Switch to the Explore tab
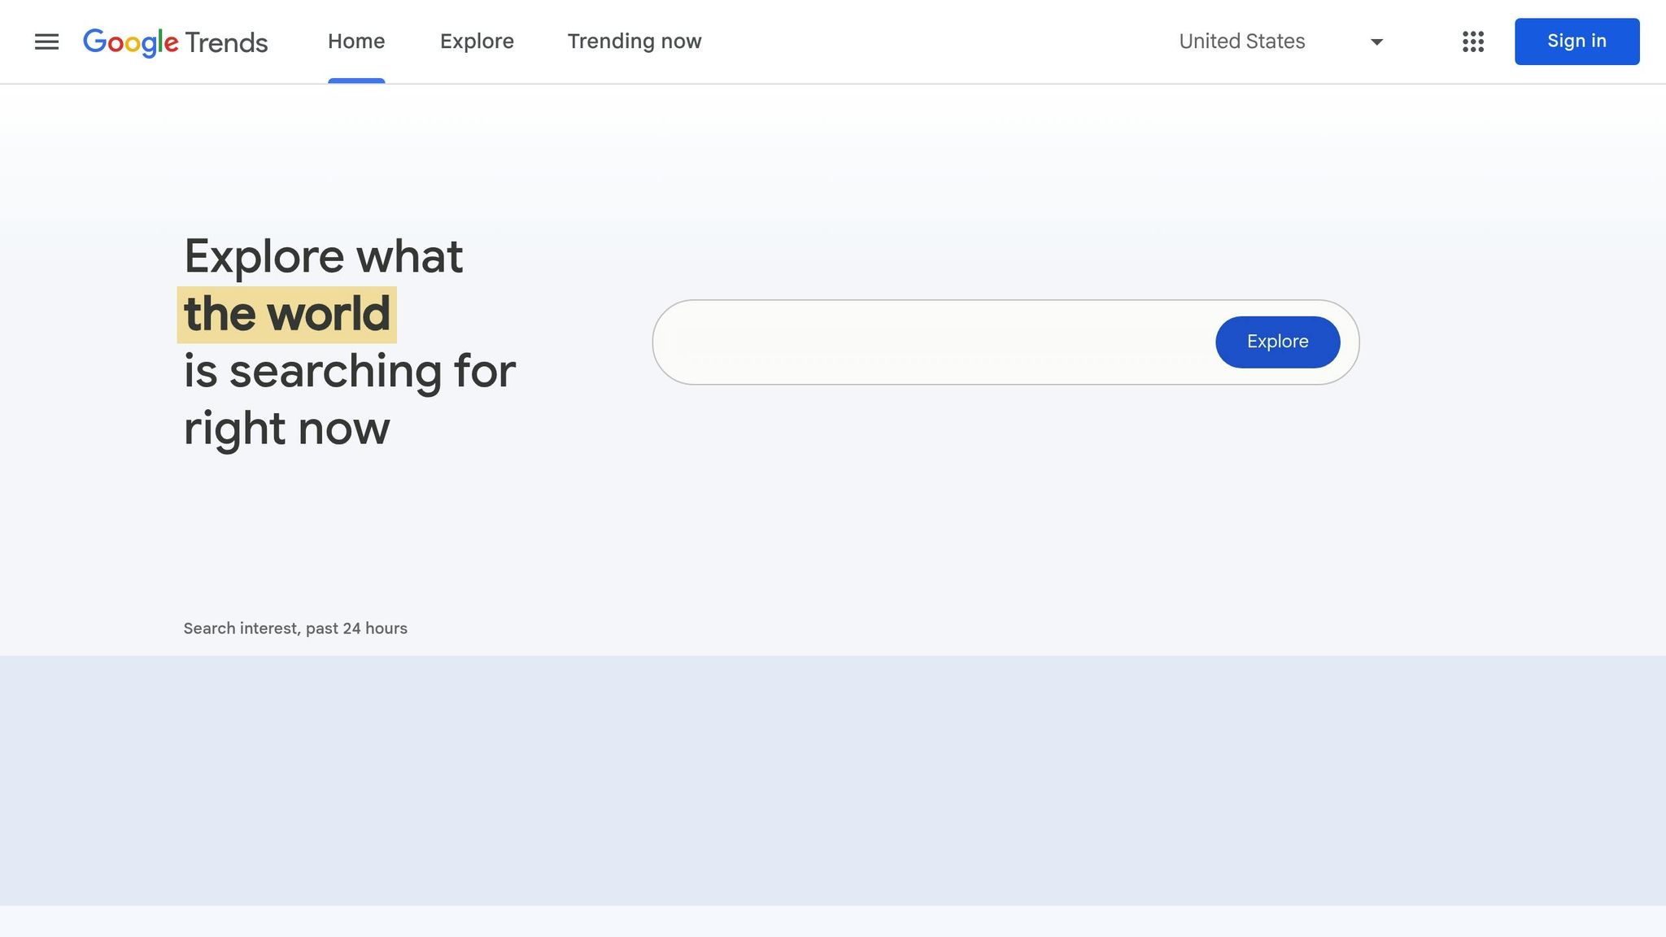The image size is (1666, 937). (477, 41)
